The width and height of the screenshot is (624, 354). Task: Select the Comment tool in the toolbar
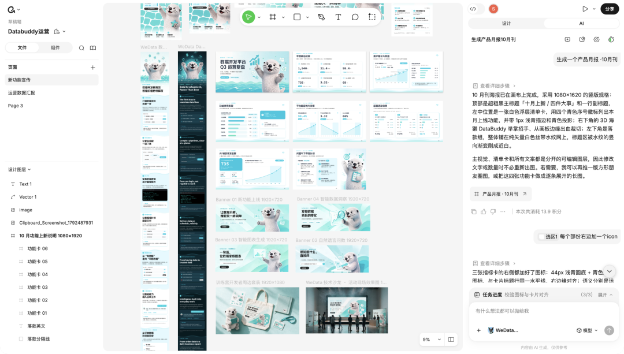point(355,17)
